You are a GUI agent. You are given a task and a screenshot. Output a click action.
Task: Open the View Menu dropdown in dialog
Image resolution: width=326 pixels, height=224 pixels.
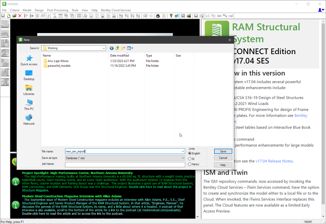click(x=130, y=48)
